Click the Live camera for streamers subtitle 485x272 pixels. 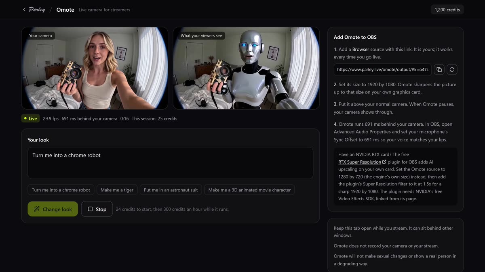coord(104,10)
